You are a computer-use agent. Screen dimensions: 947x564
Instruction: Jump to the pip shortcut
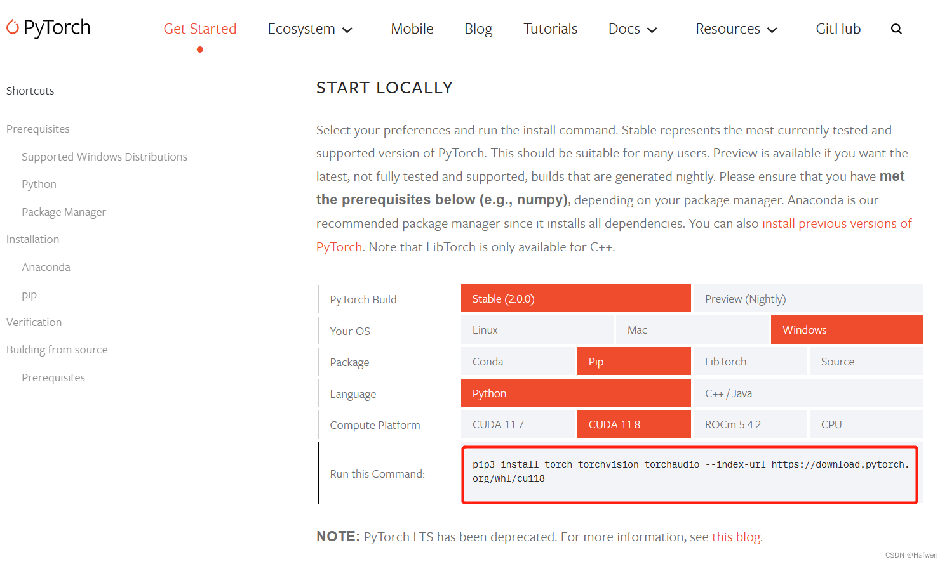click(29, 295)
